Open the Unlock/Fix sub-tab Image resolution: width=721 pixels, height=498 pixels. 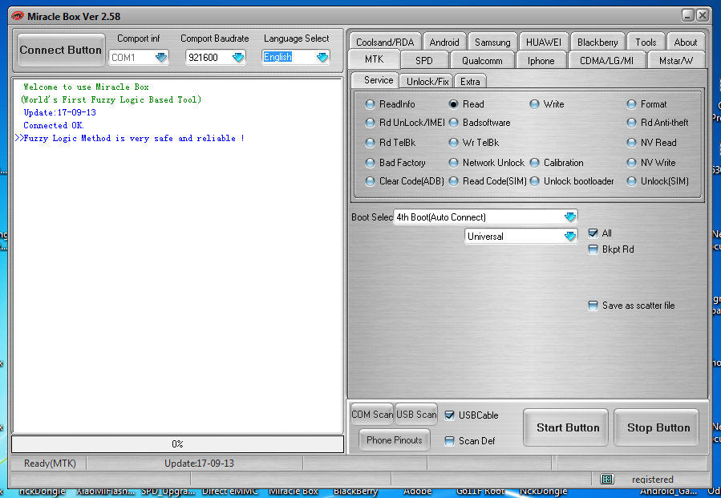(x=427, y=81)
